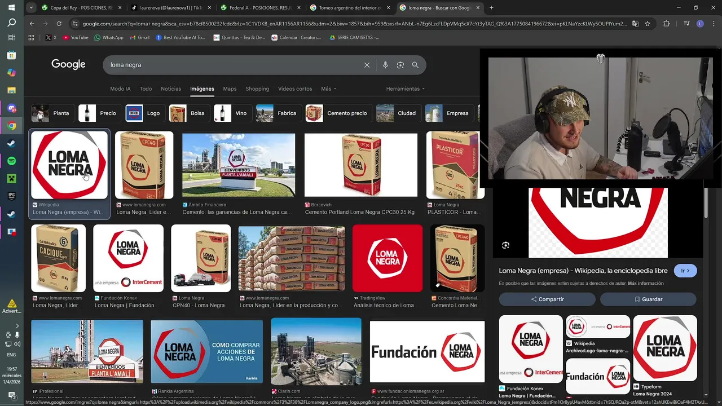Filter by the Precio chip
722x406 pixels.
99,113
